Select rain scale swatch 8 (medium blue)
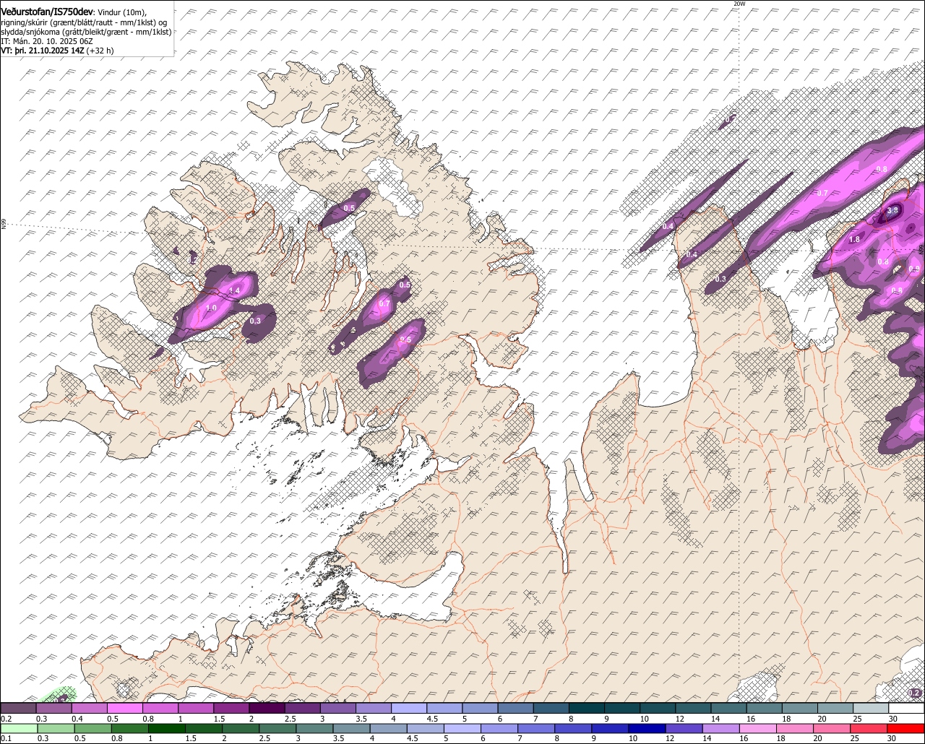This screenshot has height=744, width=925. point(573,728)
